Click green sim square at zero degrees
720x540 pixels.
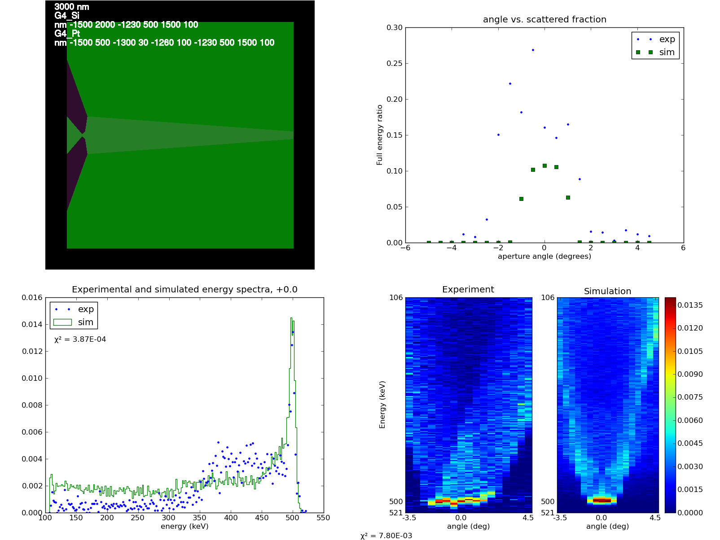[544, 165]
